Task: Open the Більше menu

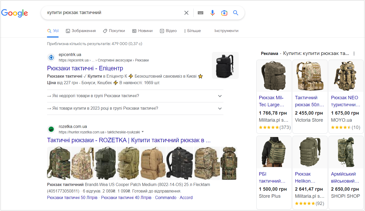Action: (192, 31)
